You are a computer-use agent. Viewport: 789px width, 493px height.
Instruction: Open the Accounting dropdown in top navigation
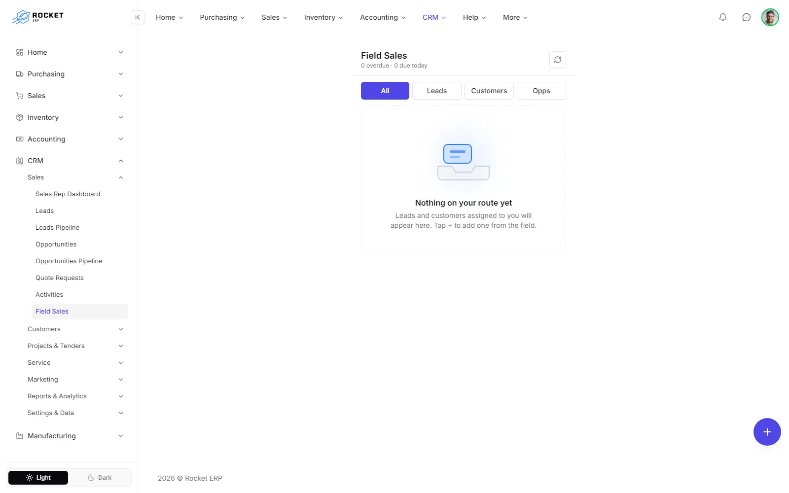(383, 17)
